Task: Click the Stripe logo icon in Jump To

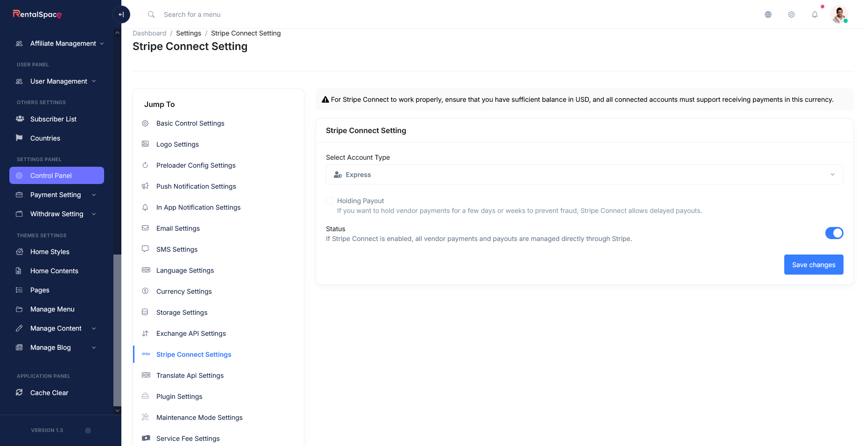Action: tap(146, 354)
